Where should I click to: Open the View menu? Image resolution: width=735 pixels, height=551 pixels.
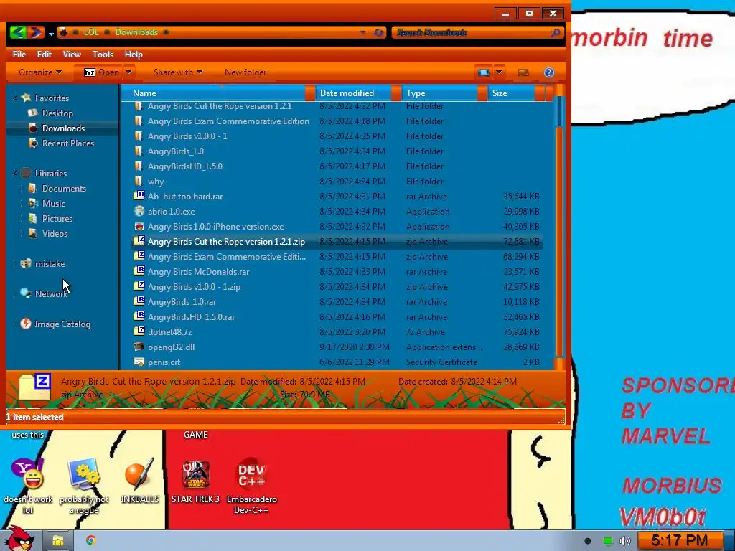(x=72, y=55)
